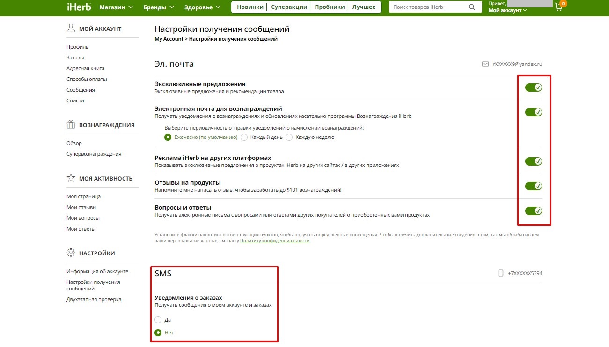Open the Новинки tab
The width and height of the screenshot is (609, 347).
click(250, 7)
